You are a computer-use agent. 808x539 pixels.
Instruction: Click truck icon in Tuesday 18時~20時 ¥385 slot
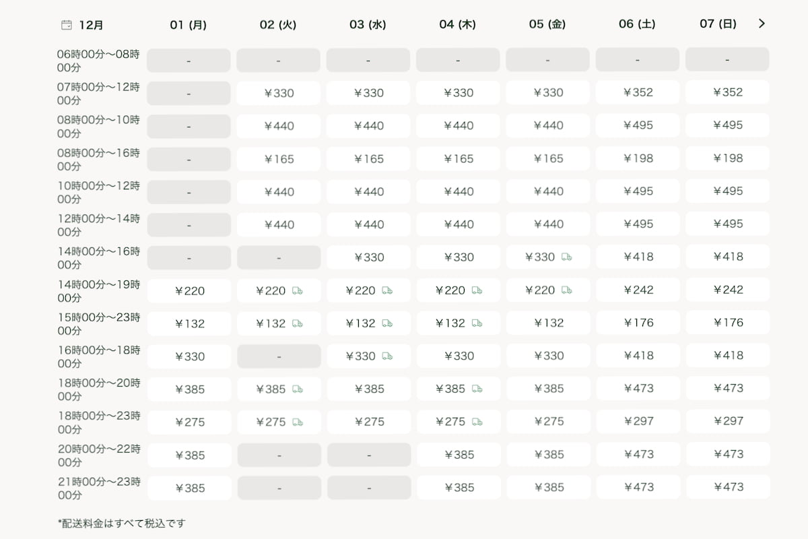(297, 389)
